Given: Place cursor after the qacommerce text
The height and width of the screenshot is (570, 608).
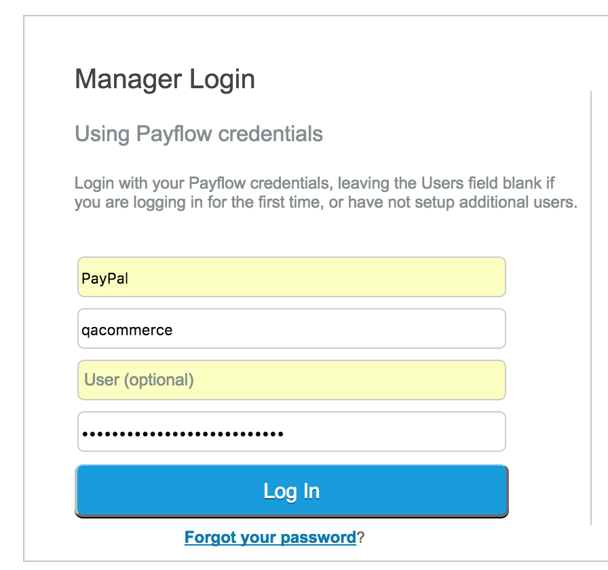Looking at the screenshot, I should click(174, 330).
